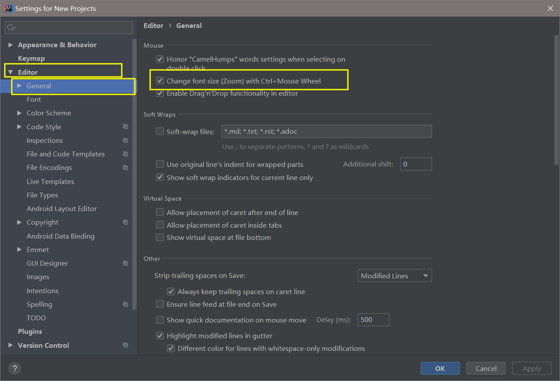Click the help question mark icon
Screen dimensions: 560x381
tap(14, 368)
